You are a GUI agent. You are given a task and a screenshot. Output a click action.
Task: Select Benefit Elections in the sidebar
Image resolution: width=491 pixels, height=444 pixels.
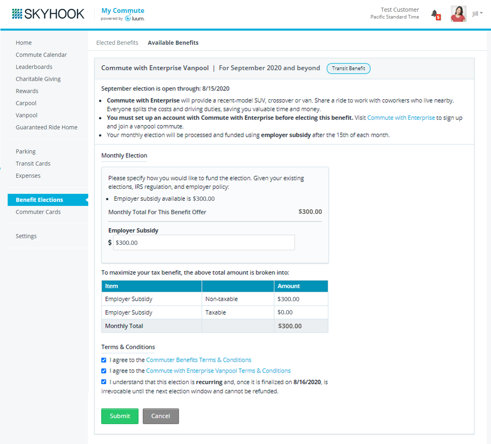47,200
